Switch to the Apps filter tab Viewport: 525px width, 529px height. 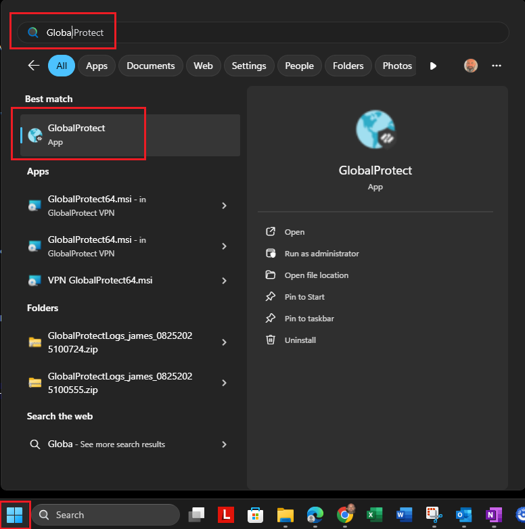tap(97, 66)
